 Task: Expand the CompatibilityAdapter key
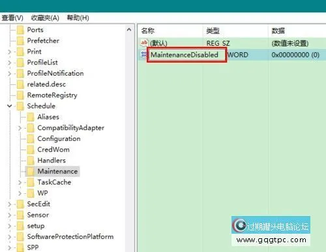(20, 128)
